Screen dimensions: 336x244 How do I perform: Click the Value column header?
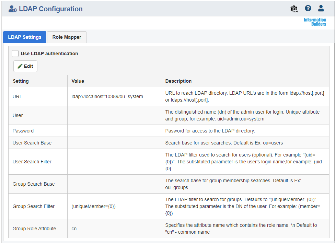coord(78,81)
